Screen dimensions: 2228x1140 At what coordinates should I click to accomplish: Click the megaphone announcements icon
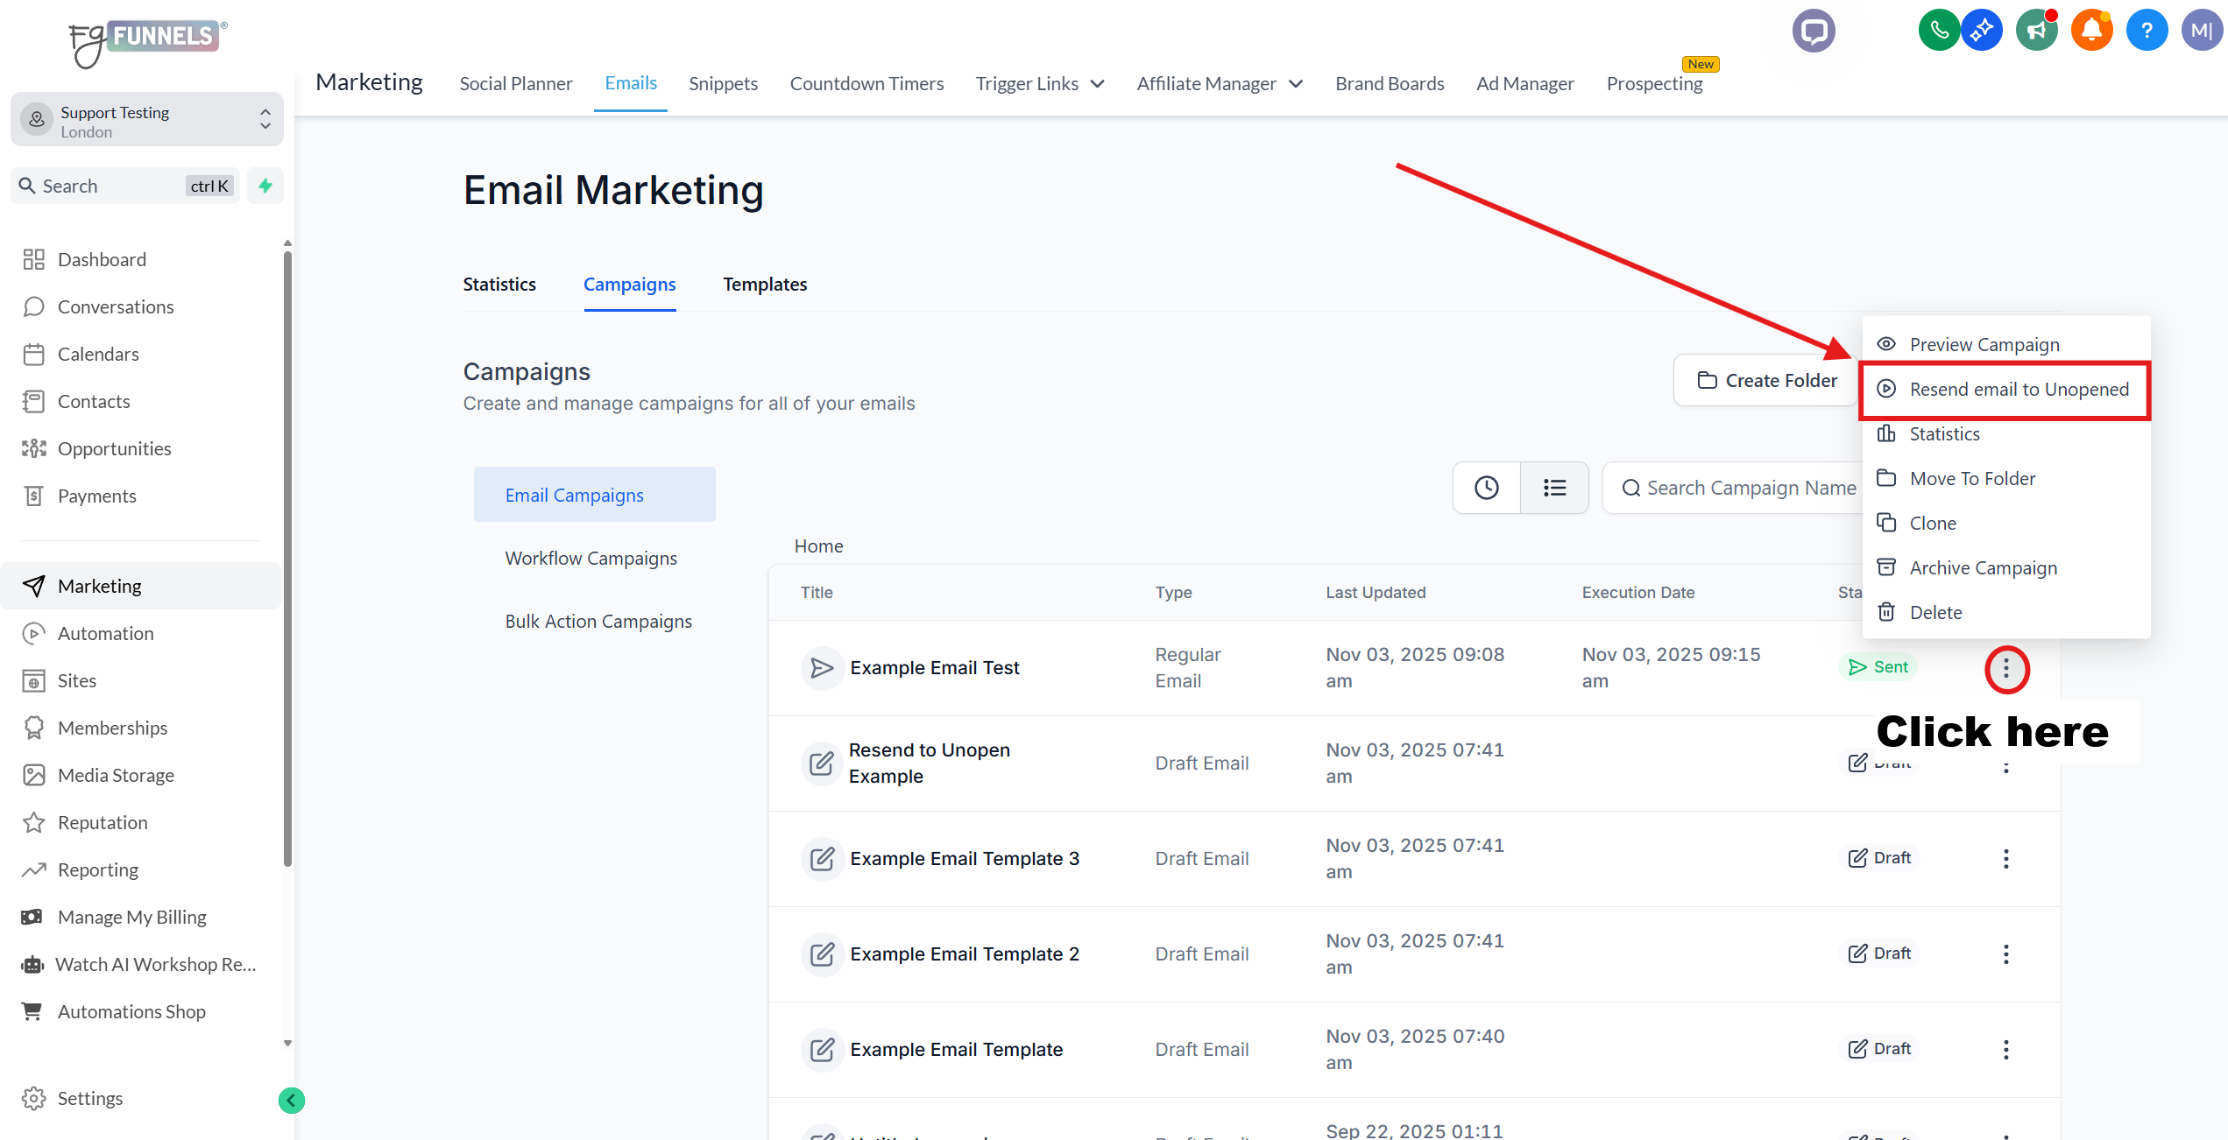(2037, 32)
